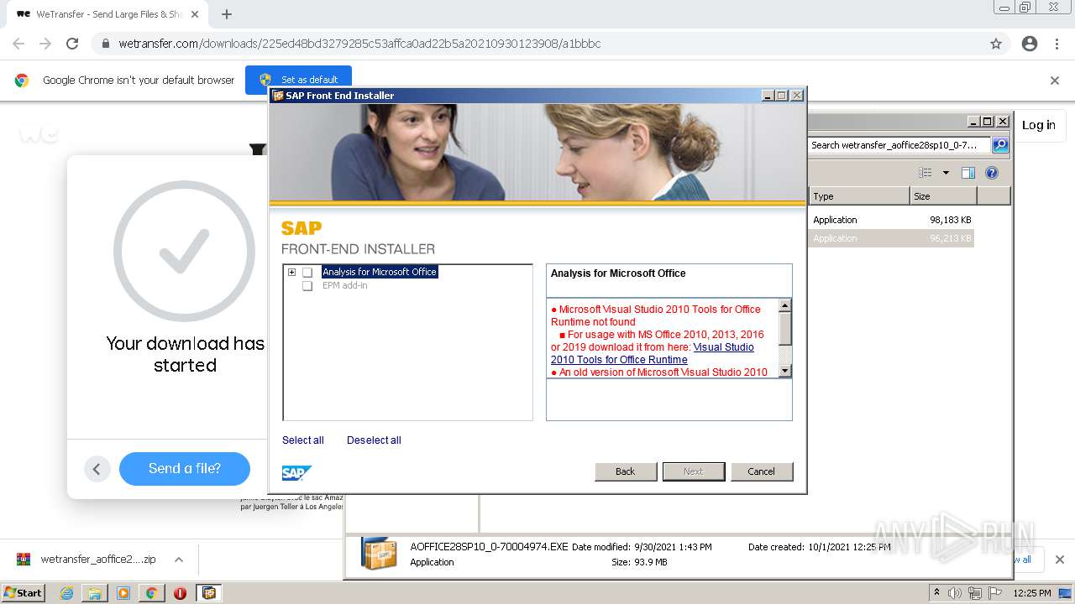
Task: Close the Chrome downloads bar
Action: pos(1060,560)
